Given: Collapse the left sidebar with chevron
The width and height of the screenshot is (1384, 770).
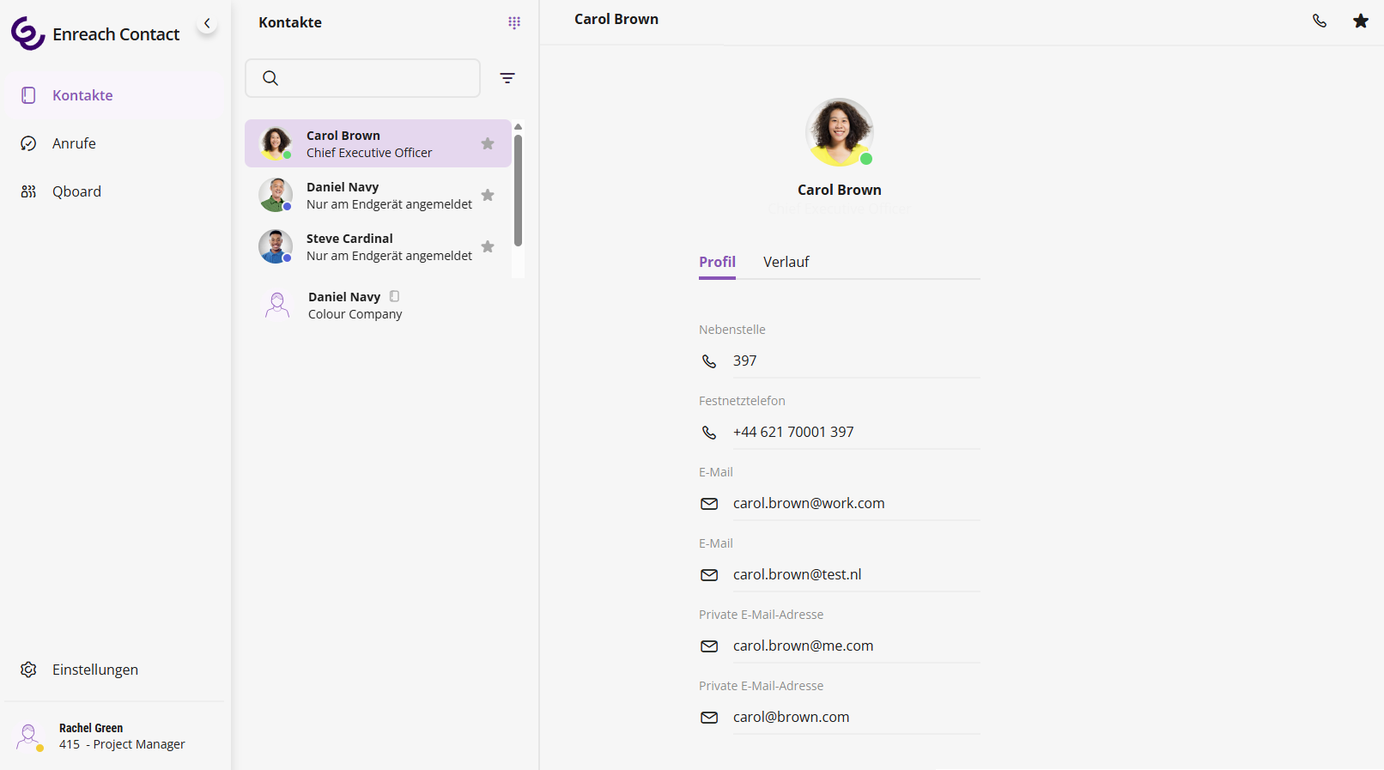Looking at the screenshot, I should coord(207,23).
